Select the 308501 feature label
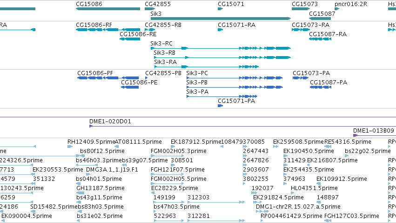This screenshot has width=396, height=223. (182, 160)
